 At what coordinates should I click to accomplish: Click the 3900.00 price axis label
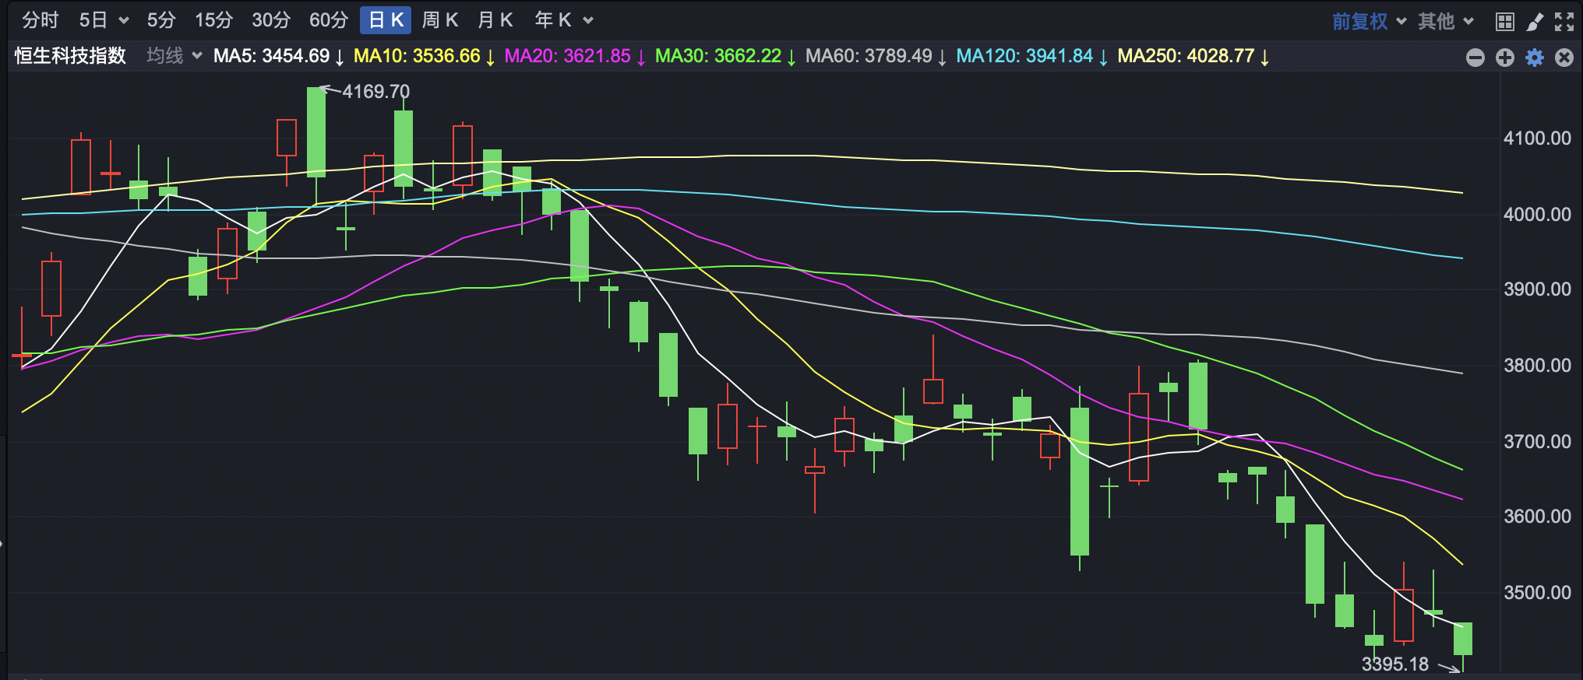[1537, 289]
